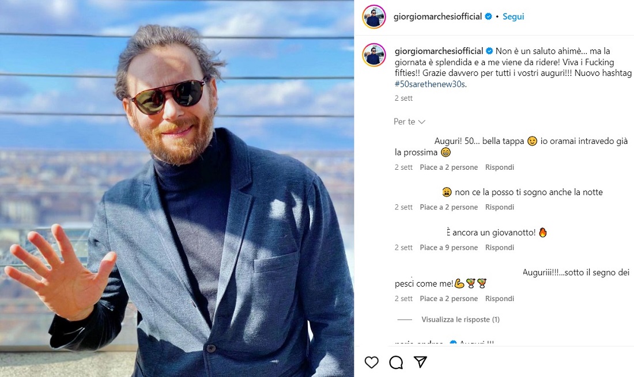View the 9 likes on the giovanotto comment
The height and width of the screenshot is (377, 634).
pyautogui.click(x=448, y=247)
